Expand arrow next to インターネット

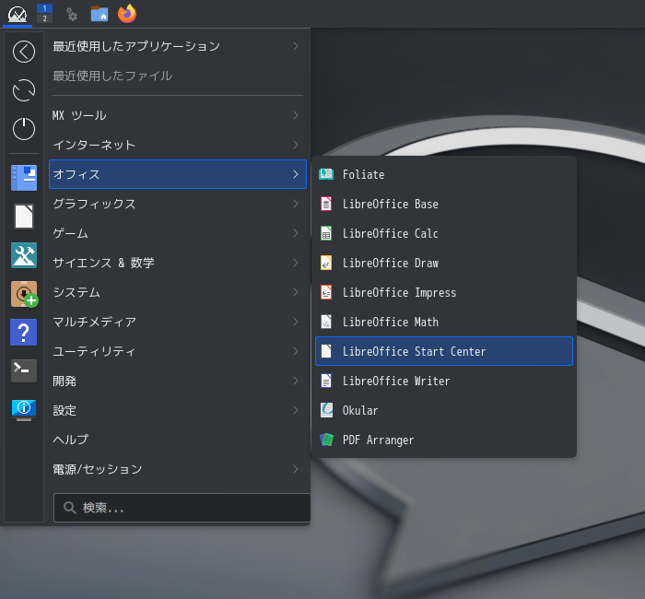(296, 145)
